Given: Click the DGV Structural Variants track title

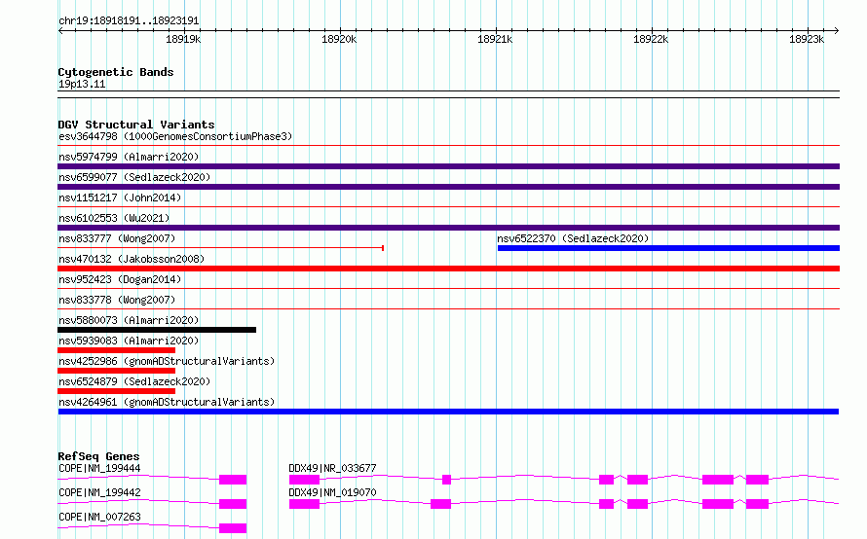Looking at the screenshot, I should (136, 125).
